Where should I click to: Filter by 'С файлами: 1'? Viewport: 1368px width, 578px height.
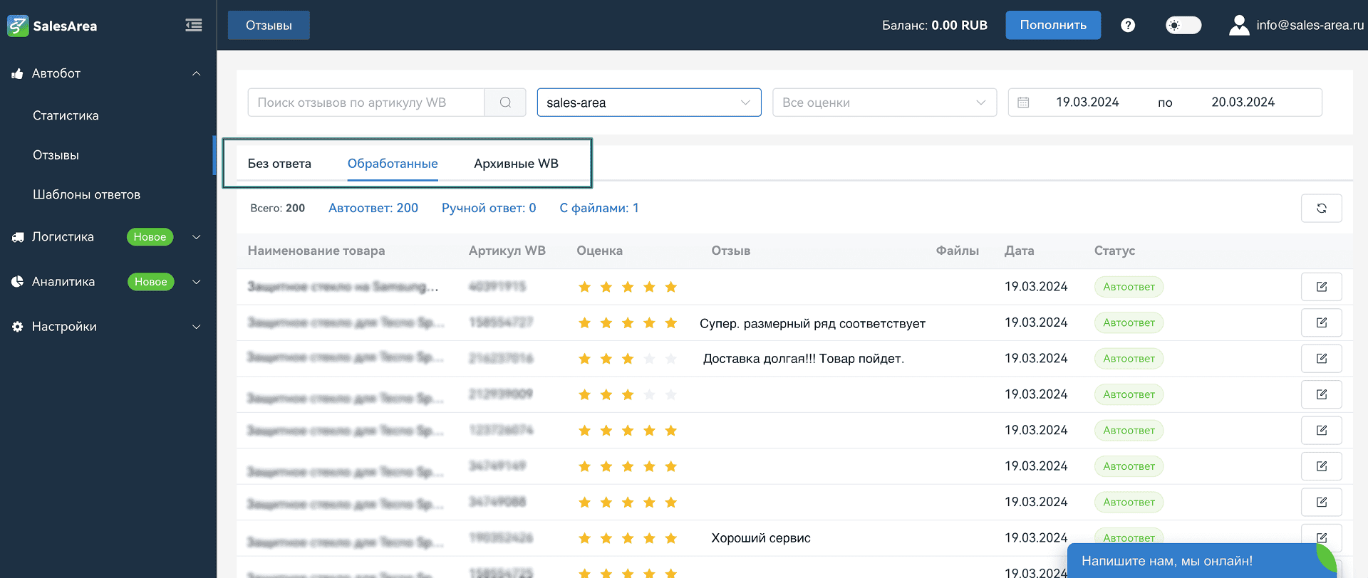[x=599, y=208]
